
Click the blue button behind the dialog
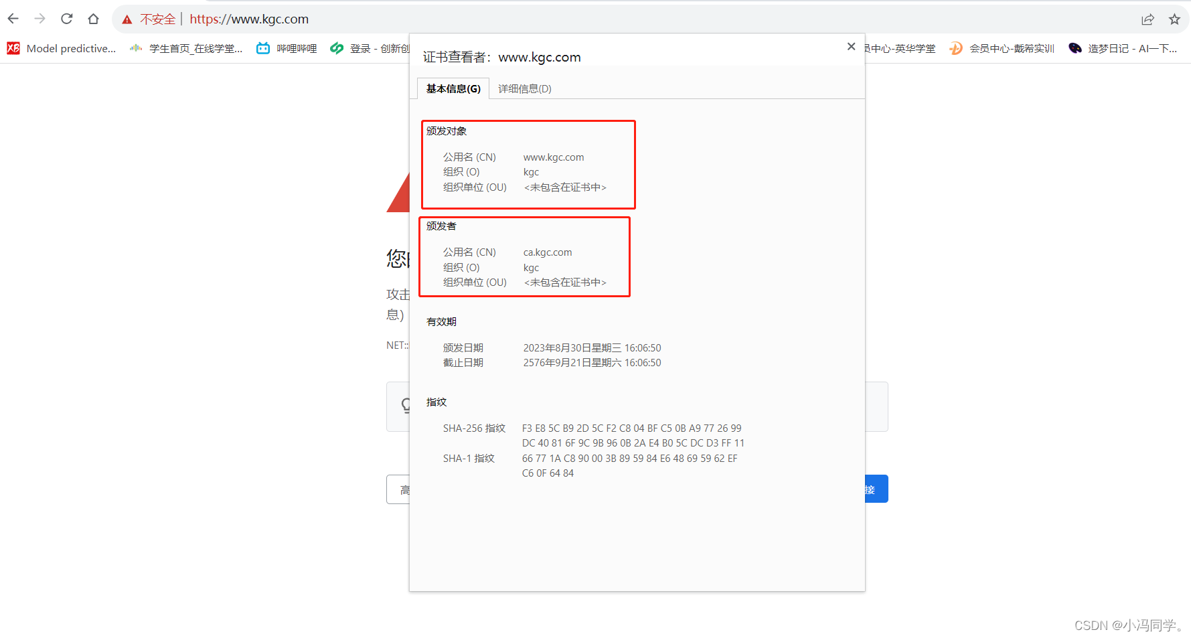click(x=876, y=489)
